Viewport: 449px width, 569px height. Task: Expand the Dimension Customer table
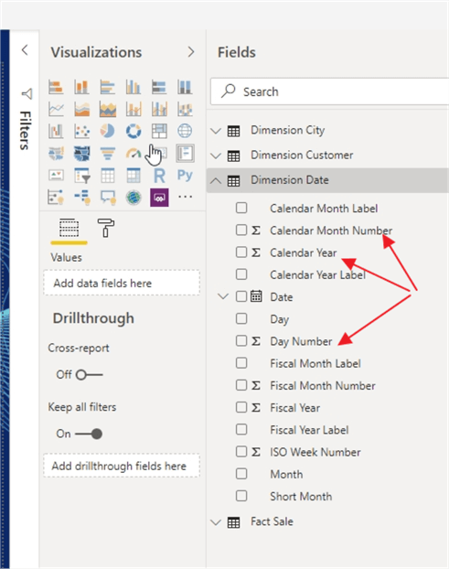click(x=216, y=156)
